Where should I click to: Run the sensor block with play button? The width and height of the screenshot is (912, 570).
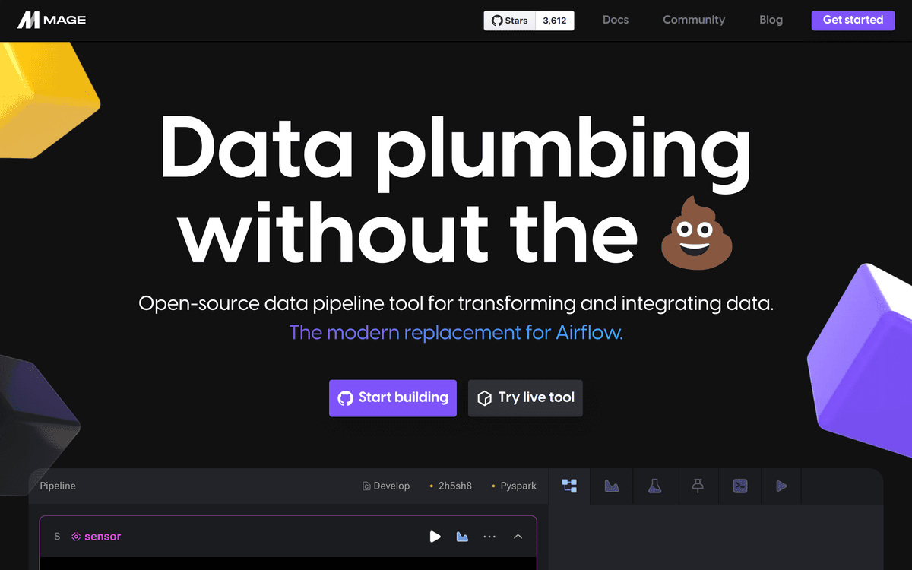tap(435, 537)
